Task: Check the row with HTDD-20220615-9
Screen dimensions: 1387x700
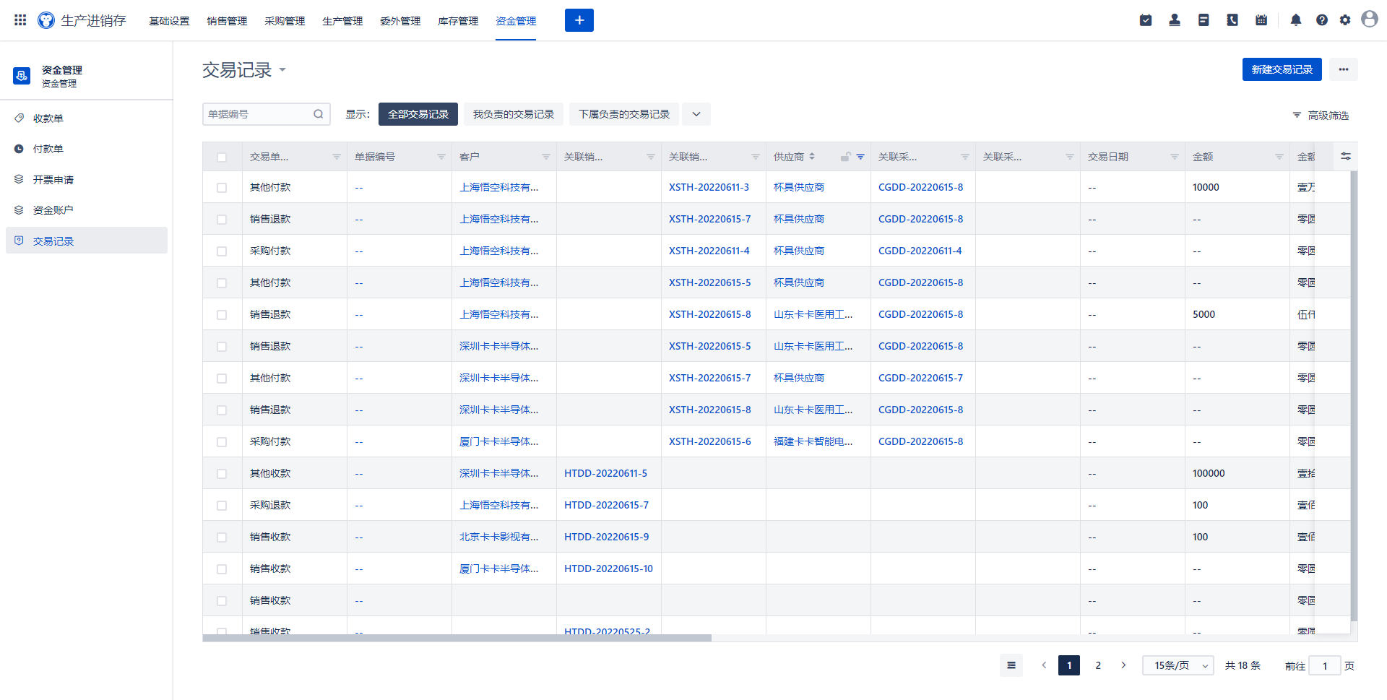Action: 222,537
